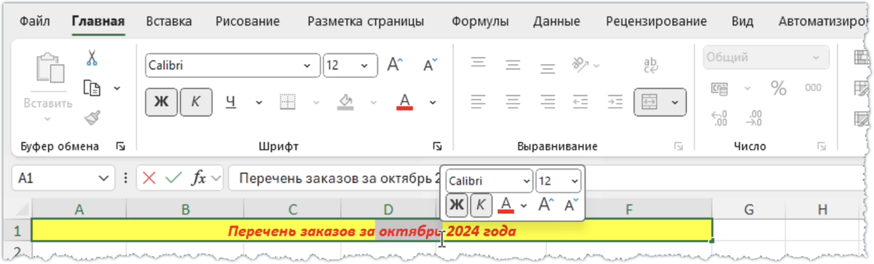
Task: Click the Name Box showing A1
Action: pos(64,177)
